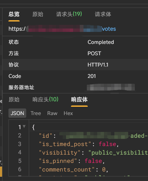This screenshot has width=148, height=181.
Task: Click the 状态 label
Action: (x=13, y=42)
